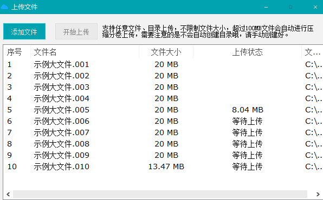Minimize the 上传文件 window
The width and height of the screenshot is (323, 200).
pyautogui.click(x=266, y=7)
